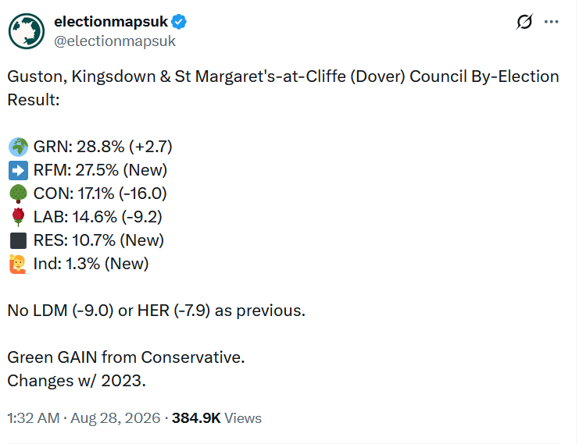Click the tree emoji beside CON
This screenshot has width=579, height=444.
18,194
